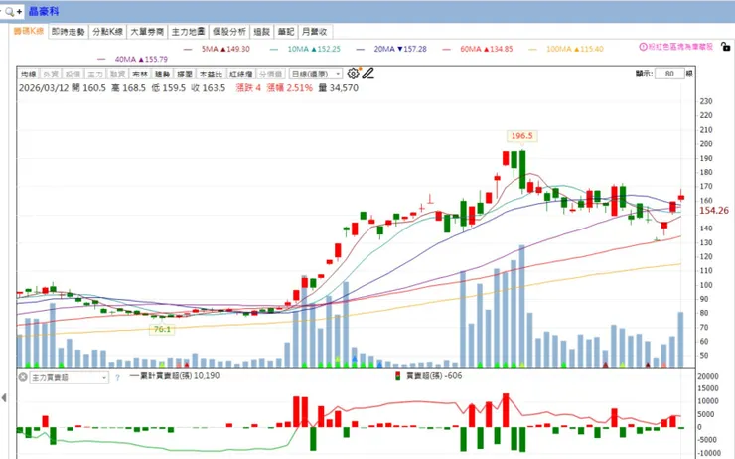Toggle the 融資 overlay button
The width and height of the screenshot is (735, 459).
117,75
